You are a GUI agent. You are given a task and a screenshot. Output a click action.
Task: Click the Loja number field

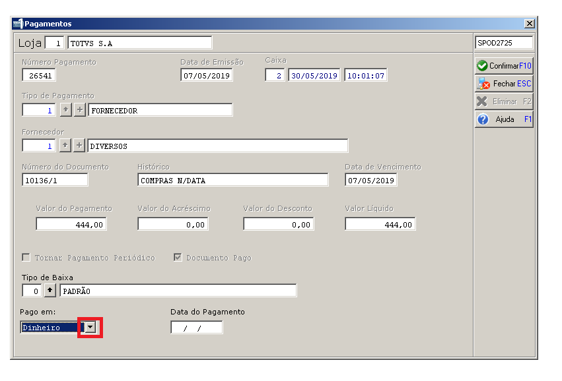(54, 43)
